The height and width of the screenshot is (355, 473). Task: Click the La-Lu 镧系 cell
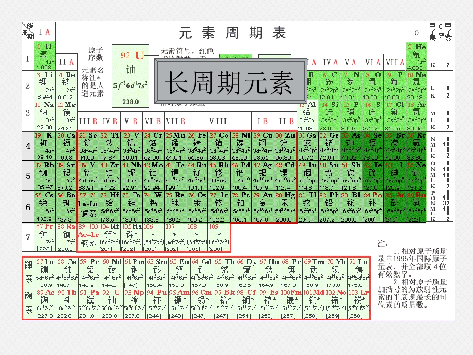click(x=88, y=207)
